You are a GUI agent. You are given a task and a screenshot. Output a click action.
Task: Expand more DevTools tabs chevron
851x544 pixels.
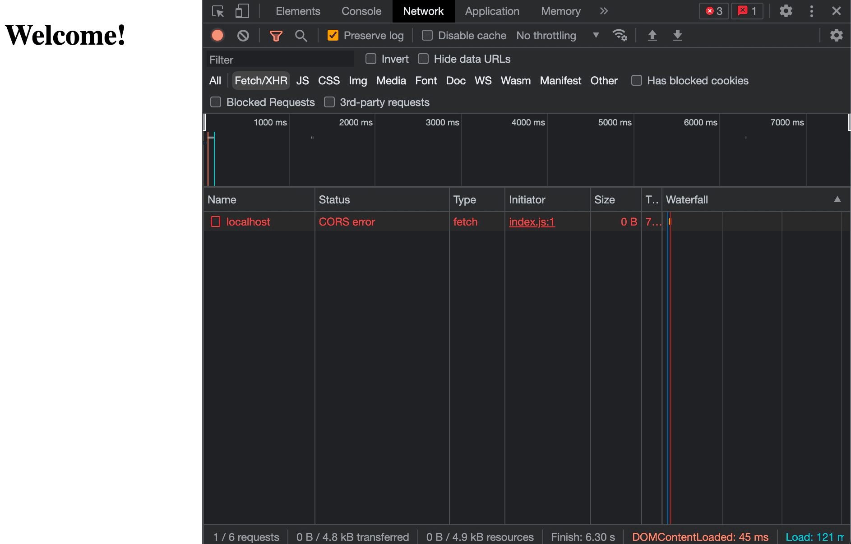(x=604, y=11)
